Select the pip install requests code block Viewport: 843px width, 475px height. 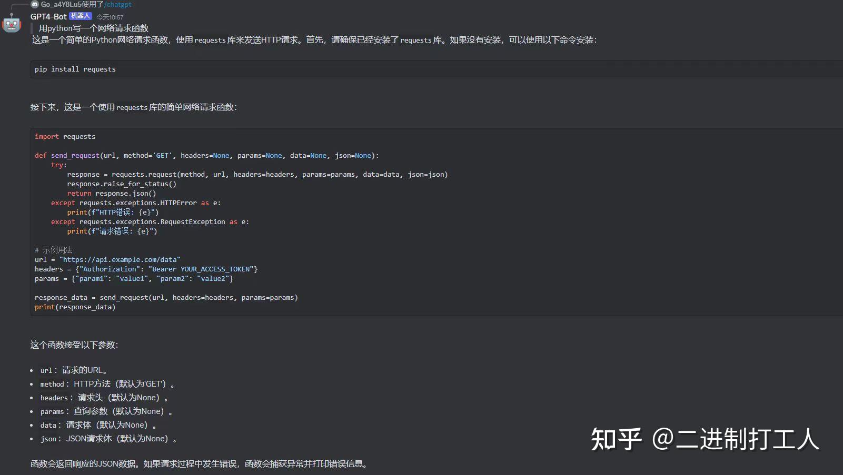tap(75, 69)
